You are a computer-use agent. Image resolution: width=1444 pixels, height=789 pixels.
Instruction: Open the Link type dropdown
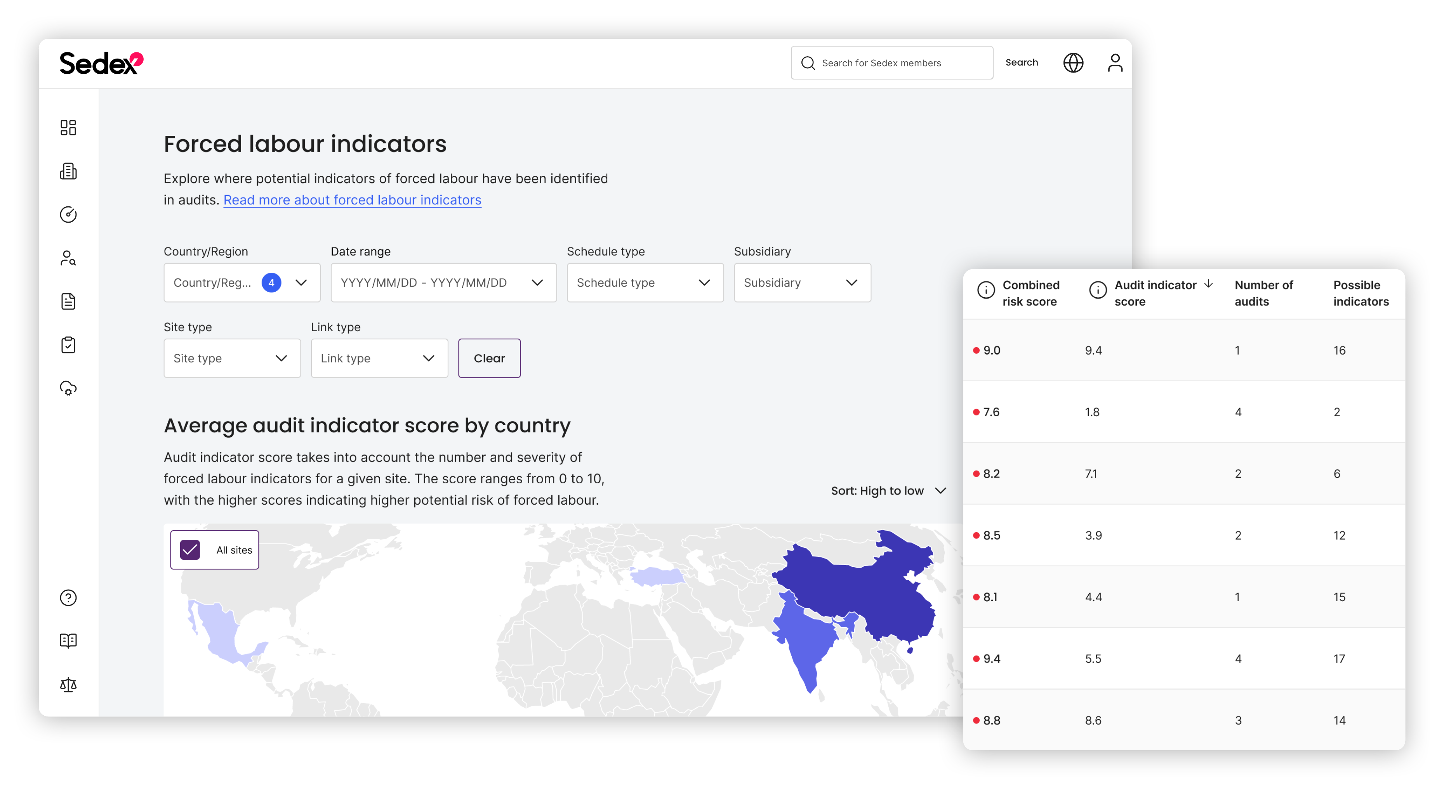point(379,358)
